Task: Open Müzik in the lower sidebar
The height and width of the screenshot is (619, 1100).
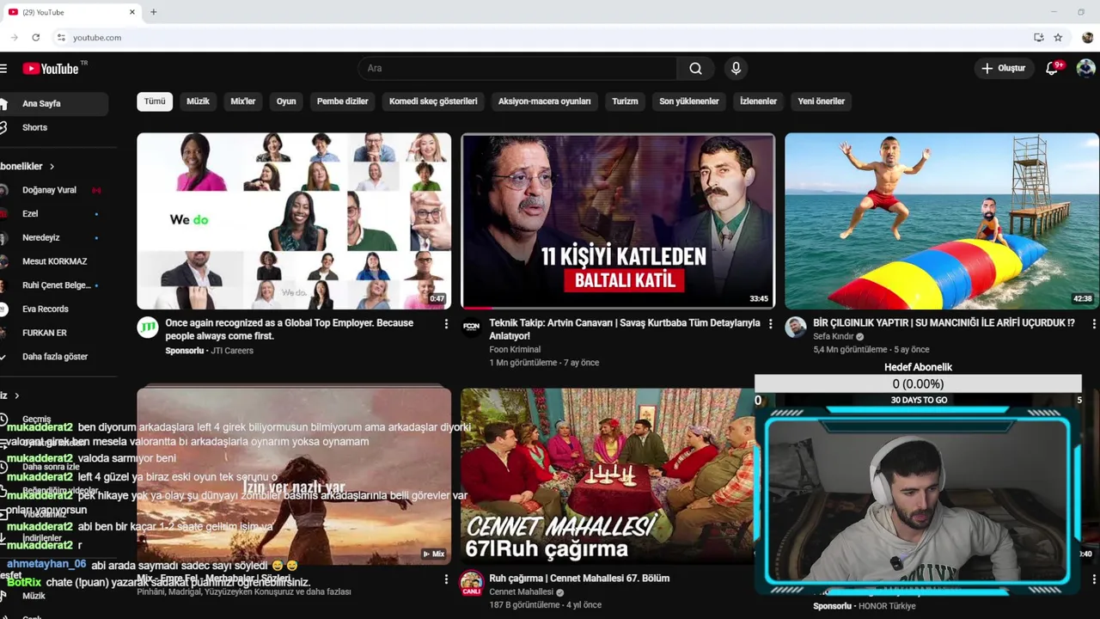Action: pyautogui.click(x=34, y=596)
